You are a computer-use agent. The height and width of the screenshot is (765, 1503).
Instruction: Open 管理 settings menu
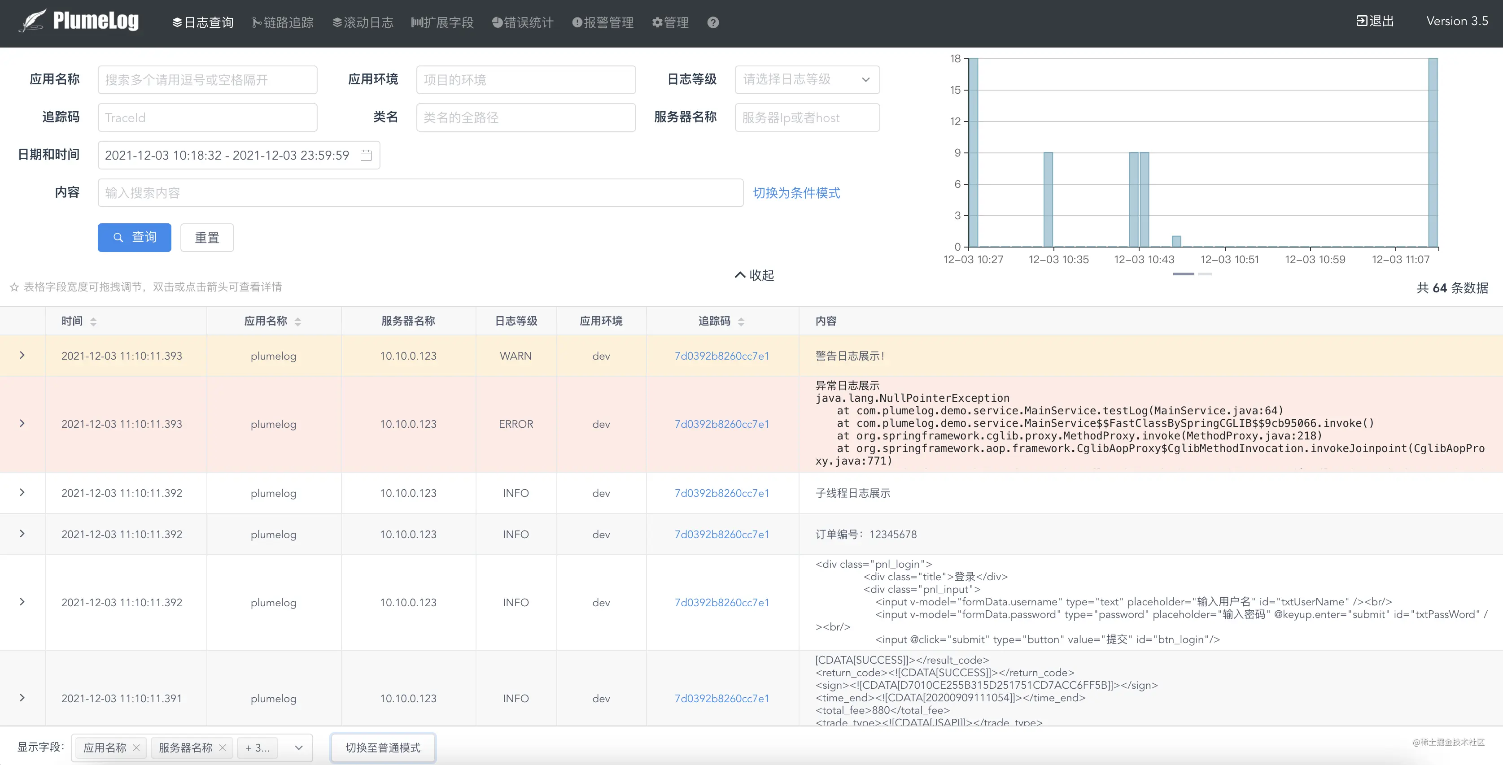click(670, 22)
